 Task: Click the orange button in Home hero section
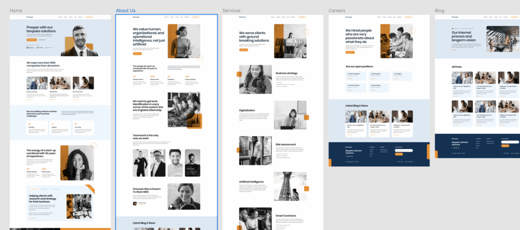(31, 40)
